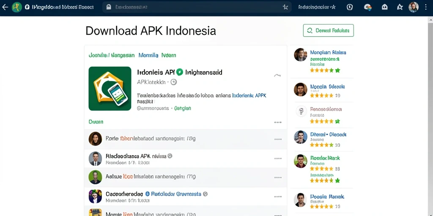Open the browser three-dot menu
This screenshot has width=433, height=216.
pyautogui.click(x=426, y=7)
